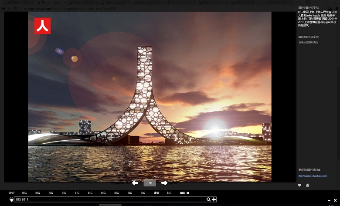
Task: Like the image with the heart icon
Action: point(299,185)
